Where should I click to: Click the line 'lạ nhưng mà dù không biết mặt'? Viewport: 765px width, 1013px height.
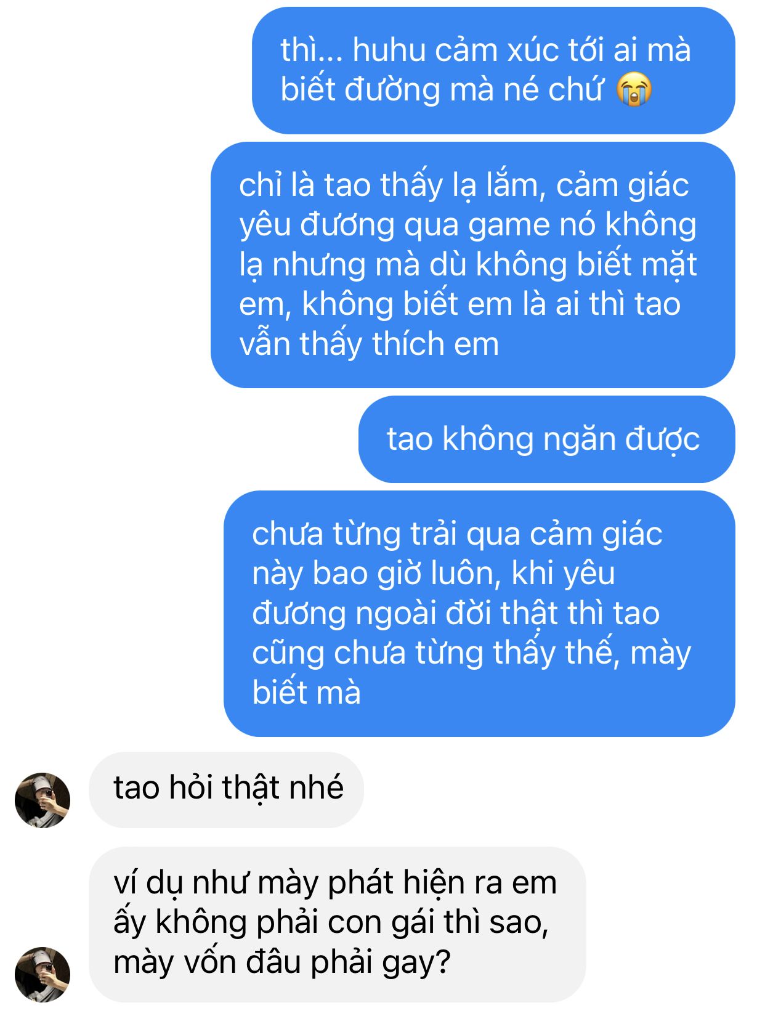pos(468,265)
